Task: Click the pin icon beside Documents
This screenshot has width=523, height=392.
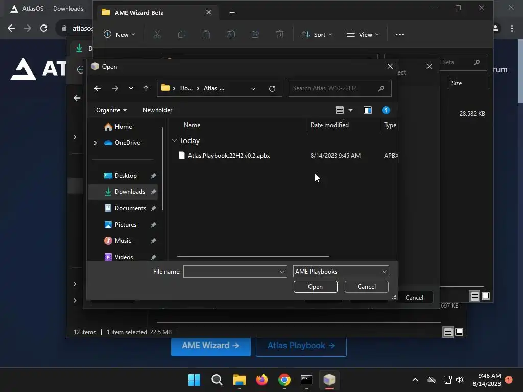Action: pyautogui.click(x=153, y=208)
